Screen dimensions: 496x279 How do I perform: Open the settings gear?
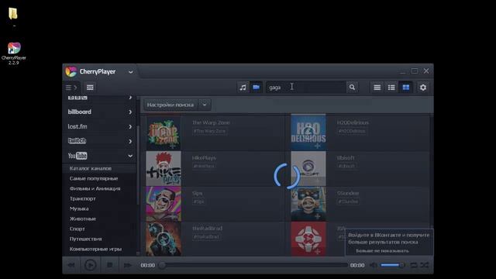pos(423,88)
